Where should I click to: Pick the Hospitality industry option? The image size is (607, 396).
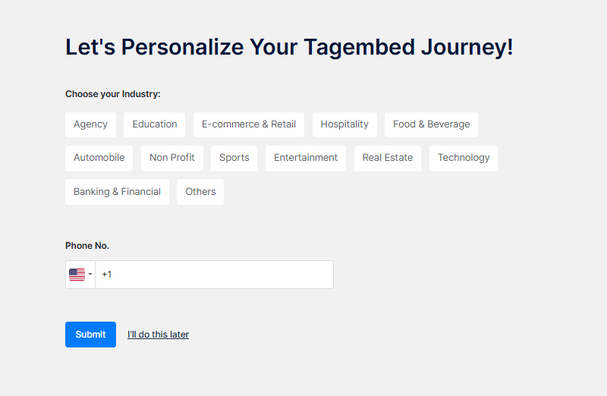point(344,124)
